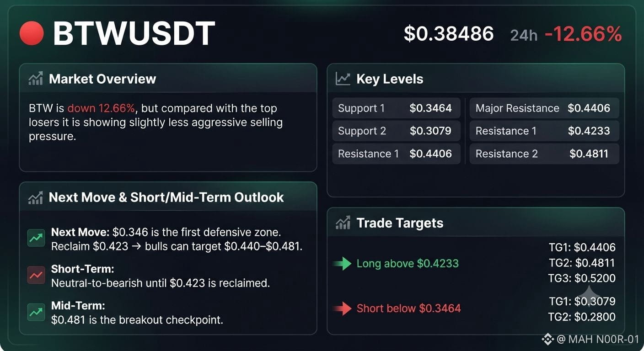This screenshot has width=644, height=351.
Task: Select the Major Resistance label
Action: pos(517,108)
